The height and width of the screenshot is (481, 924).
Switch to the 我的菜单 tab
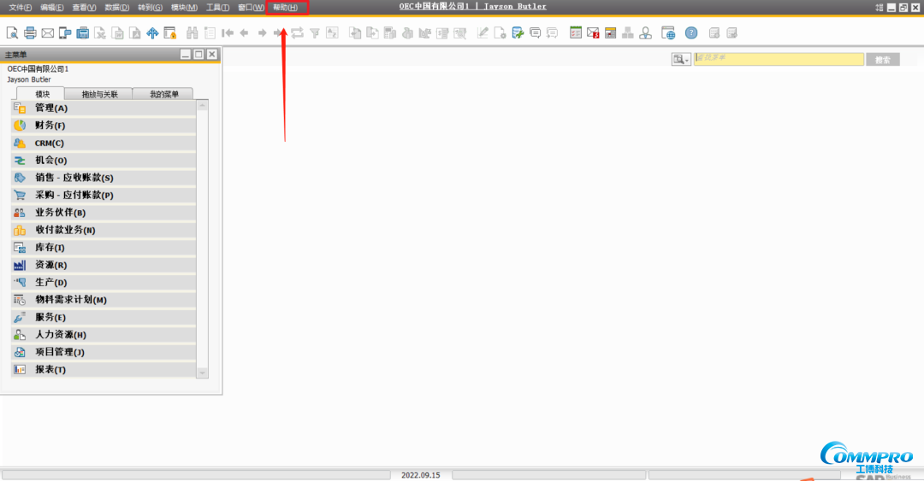[163, 94]
